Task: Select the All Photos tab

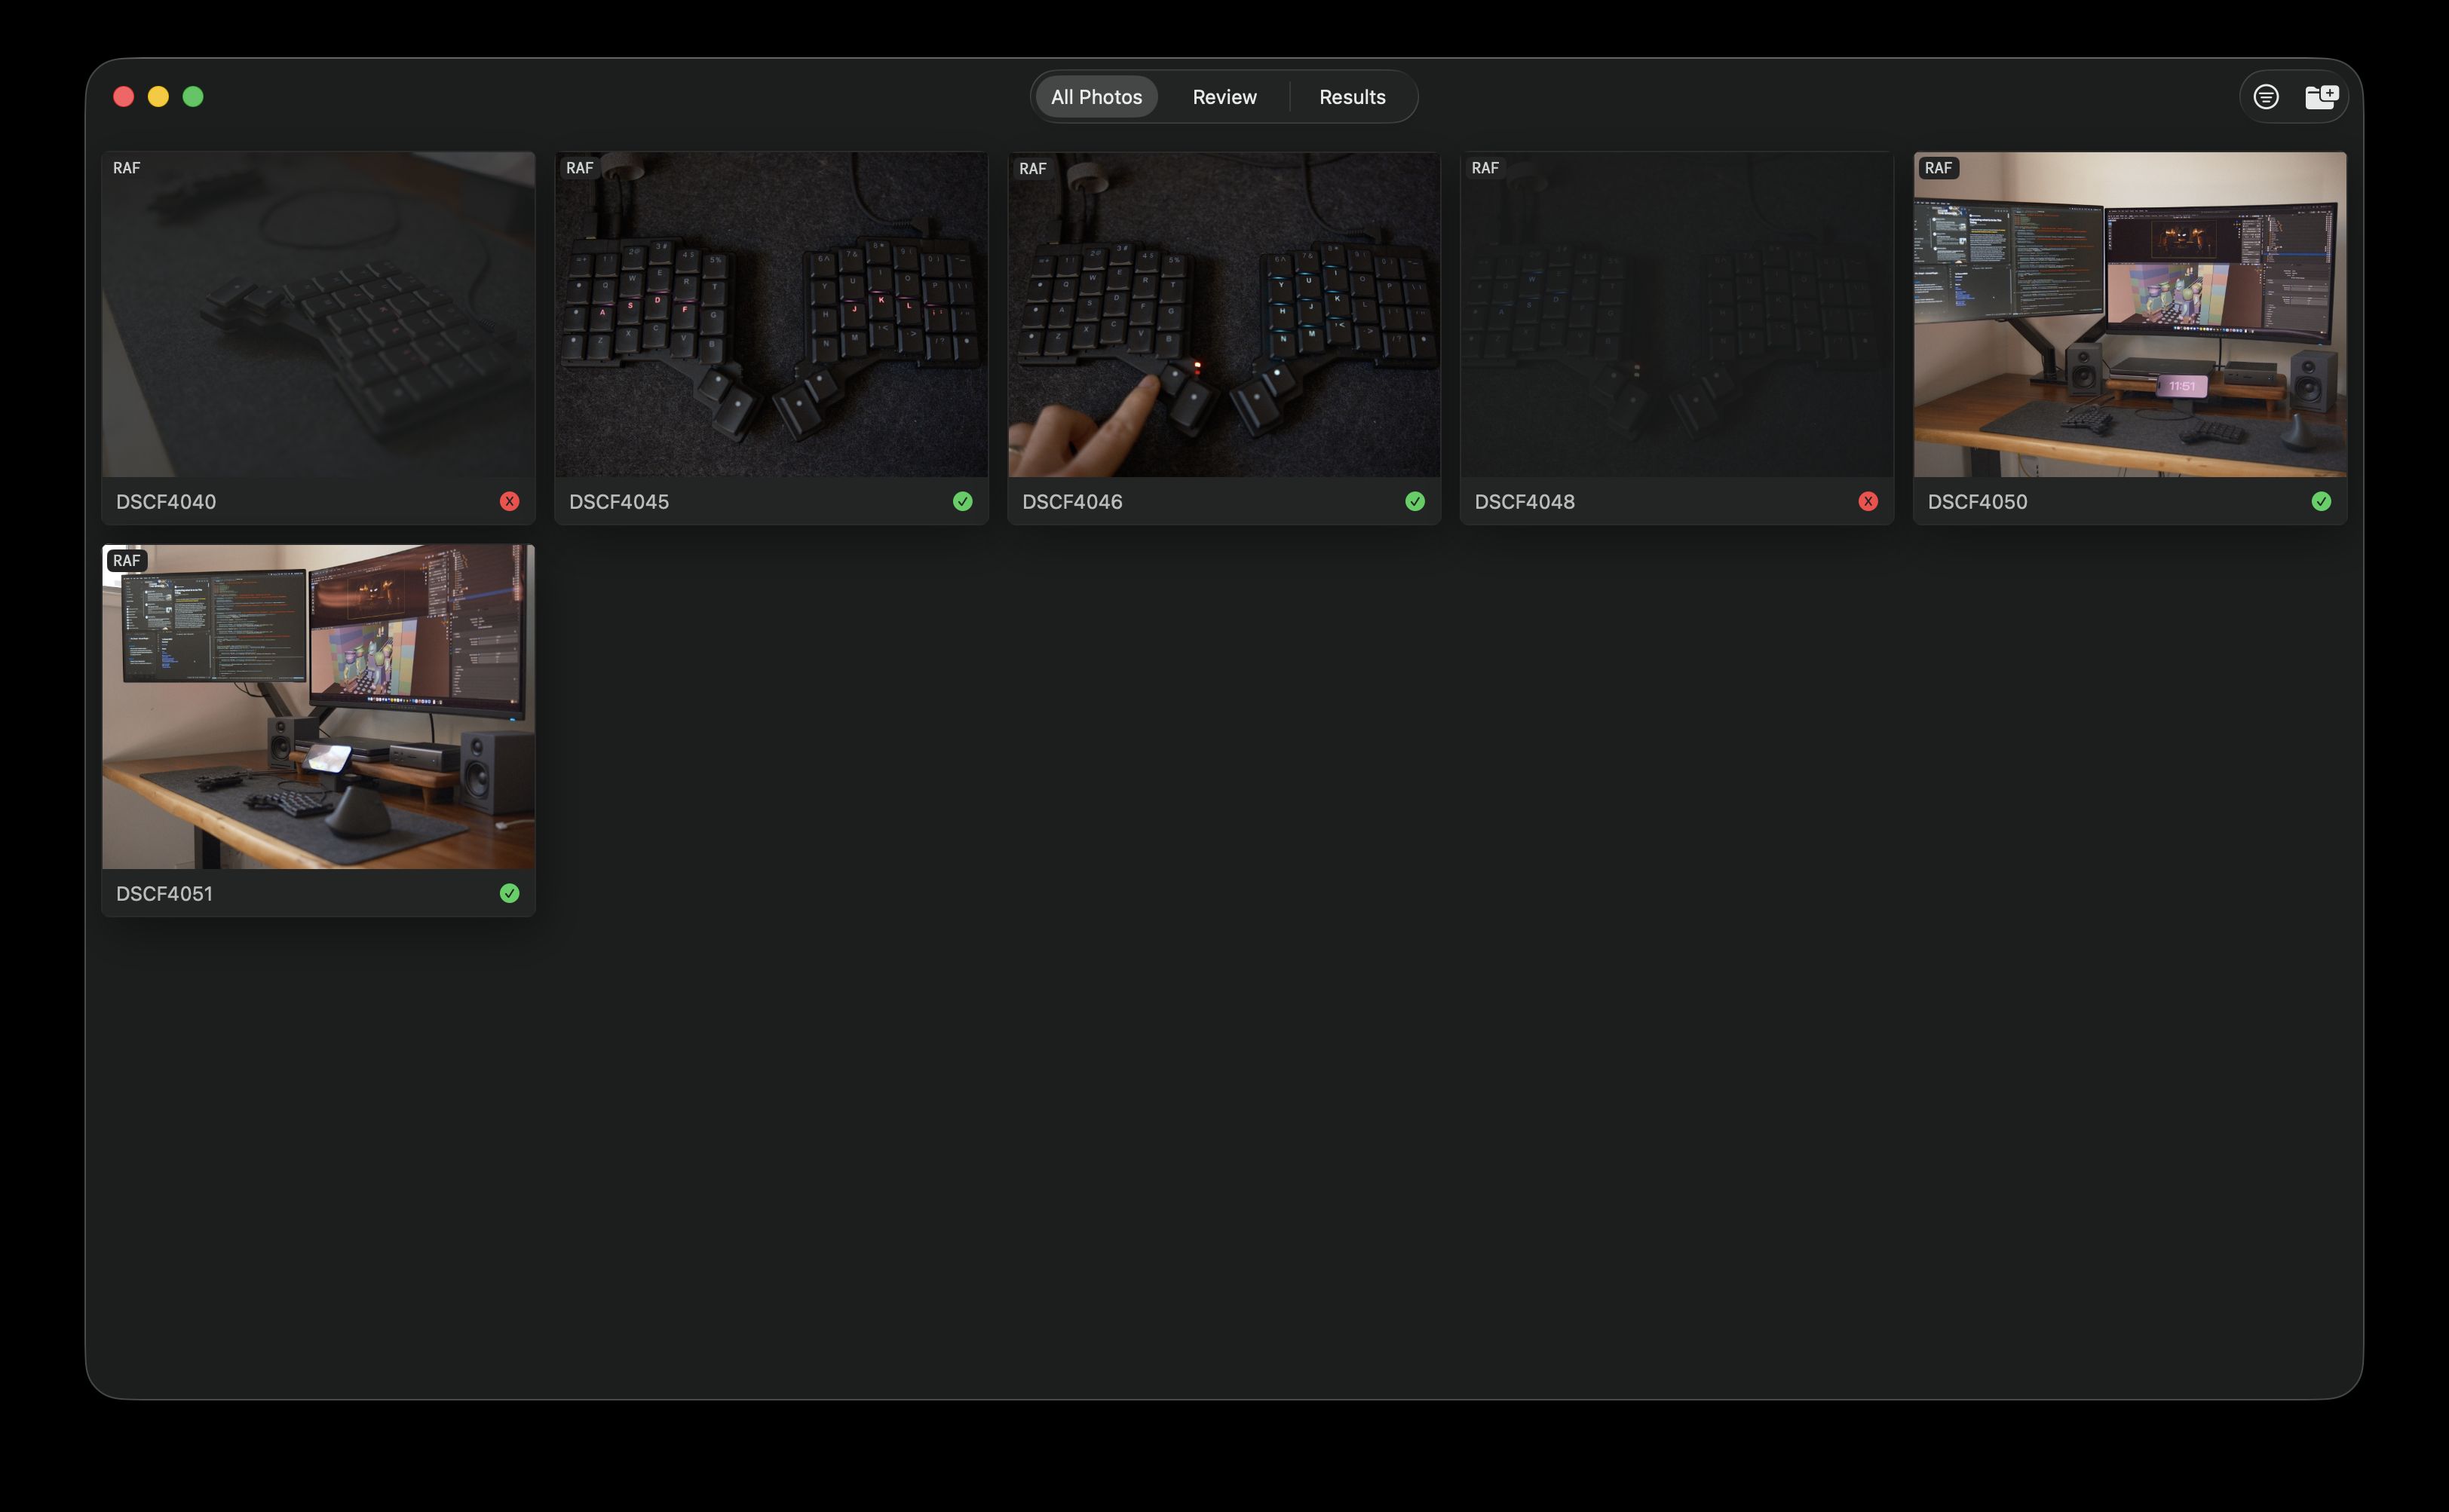Action: pyautogui.click(x=1096, y=96)
